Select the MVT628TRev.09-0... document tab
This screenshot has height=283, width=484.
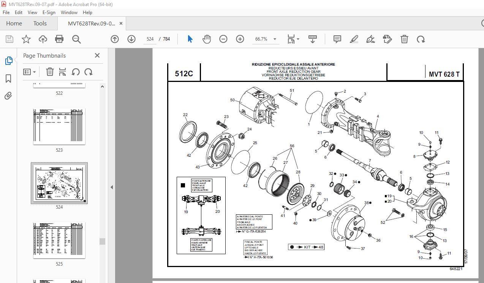(92, 24)
